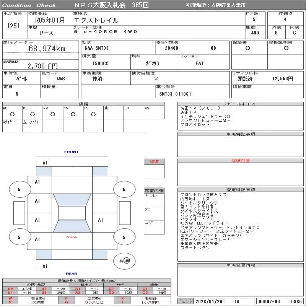Viewport: 306px width, 306px height.
Task: Click the rear-right tire circle
Action: click(124, 238)
